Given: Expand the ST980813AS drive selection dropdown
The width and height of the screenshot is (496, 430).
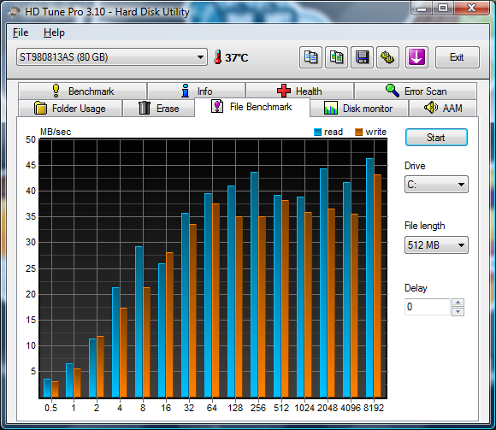Looking at the screenshot, I should coord(112,57).
